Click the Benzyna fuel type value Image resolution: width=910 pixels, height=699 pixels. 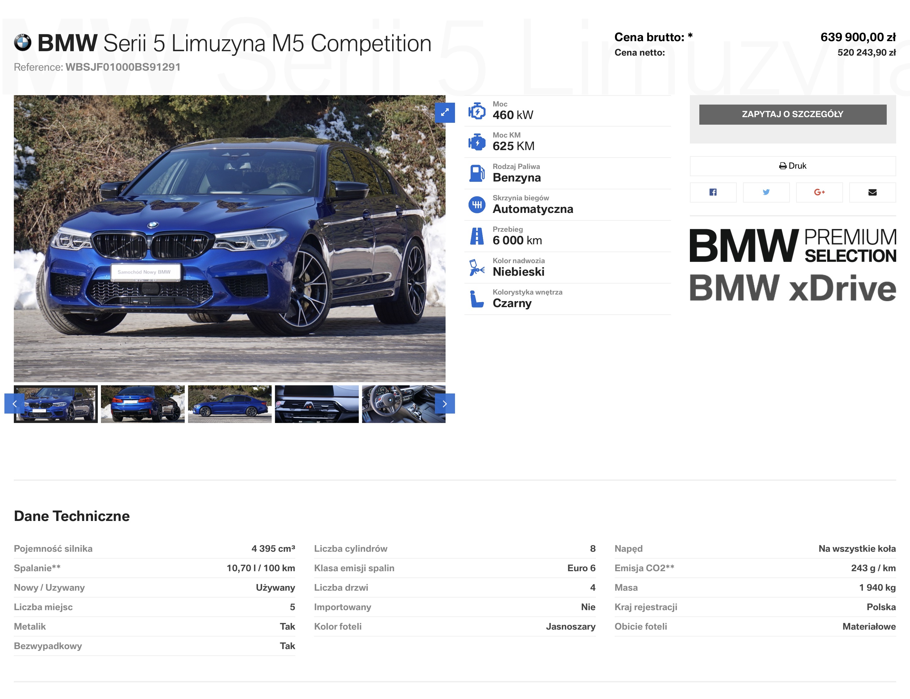[x=517, y=178]
